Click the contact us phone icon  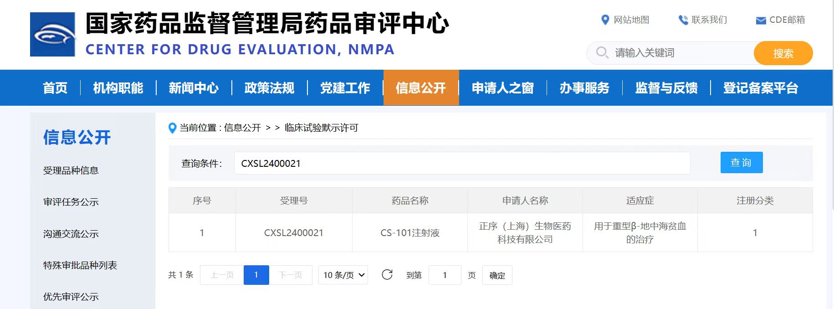683,20
